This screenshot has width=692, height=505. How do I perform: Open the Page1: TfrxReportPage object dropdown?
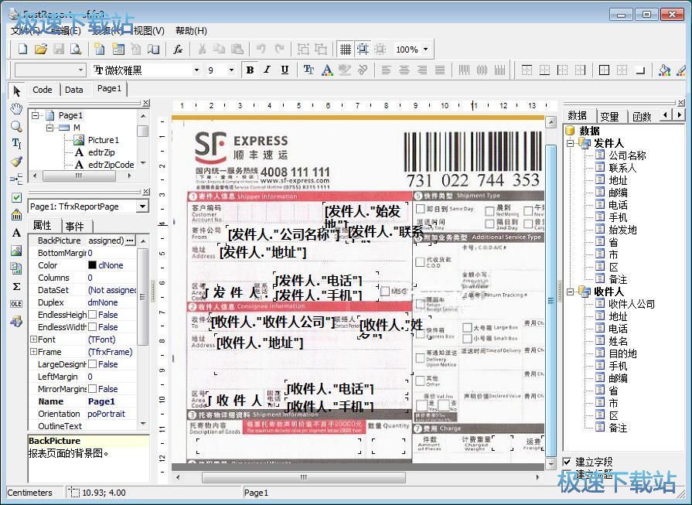coord(142,206)
